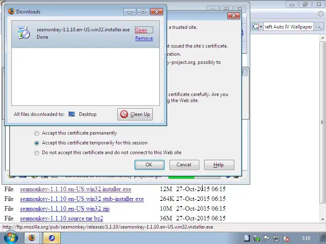Click the vertical scrollbar thumb
Viewport: 326px width, 244px height.
pyautogui.click(x=322, y=122)
